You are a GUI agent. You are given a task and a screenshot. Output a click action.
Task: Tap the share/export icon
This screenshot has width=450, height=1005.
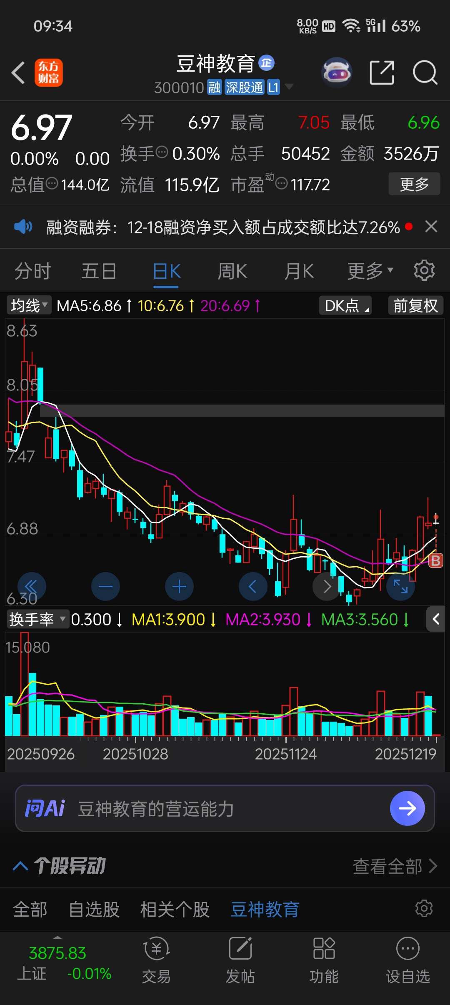(382, 72)
